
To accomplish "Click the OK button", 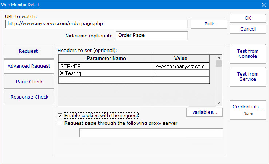I will [x=248, y=18].
